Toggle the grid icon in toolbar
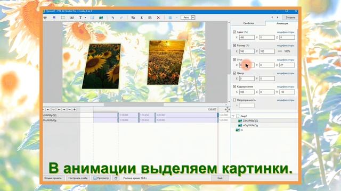 [x=170, y=18]
